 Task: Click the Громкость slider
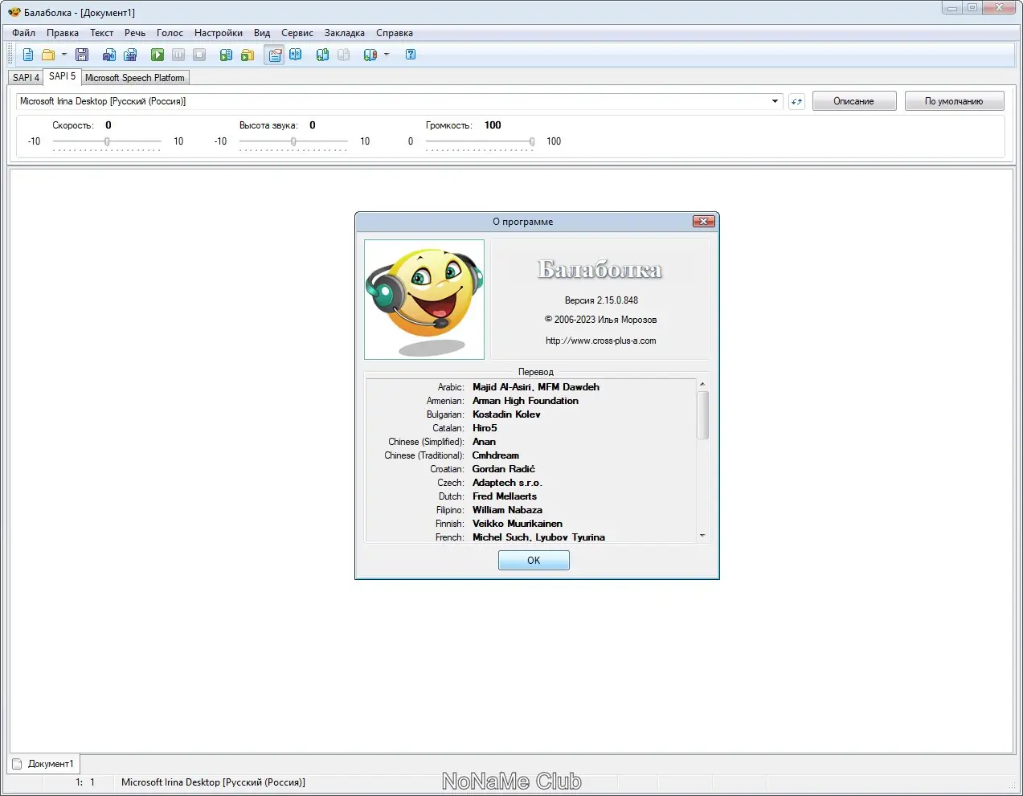coord(481,141)
